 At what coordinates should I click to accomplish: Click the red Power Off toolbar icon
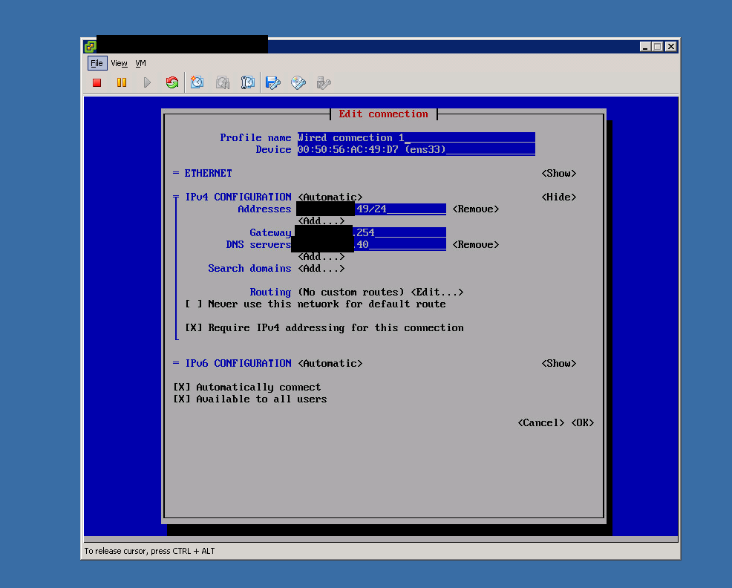[97, 82]
